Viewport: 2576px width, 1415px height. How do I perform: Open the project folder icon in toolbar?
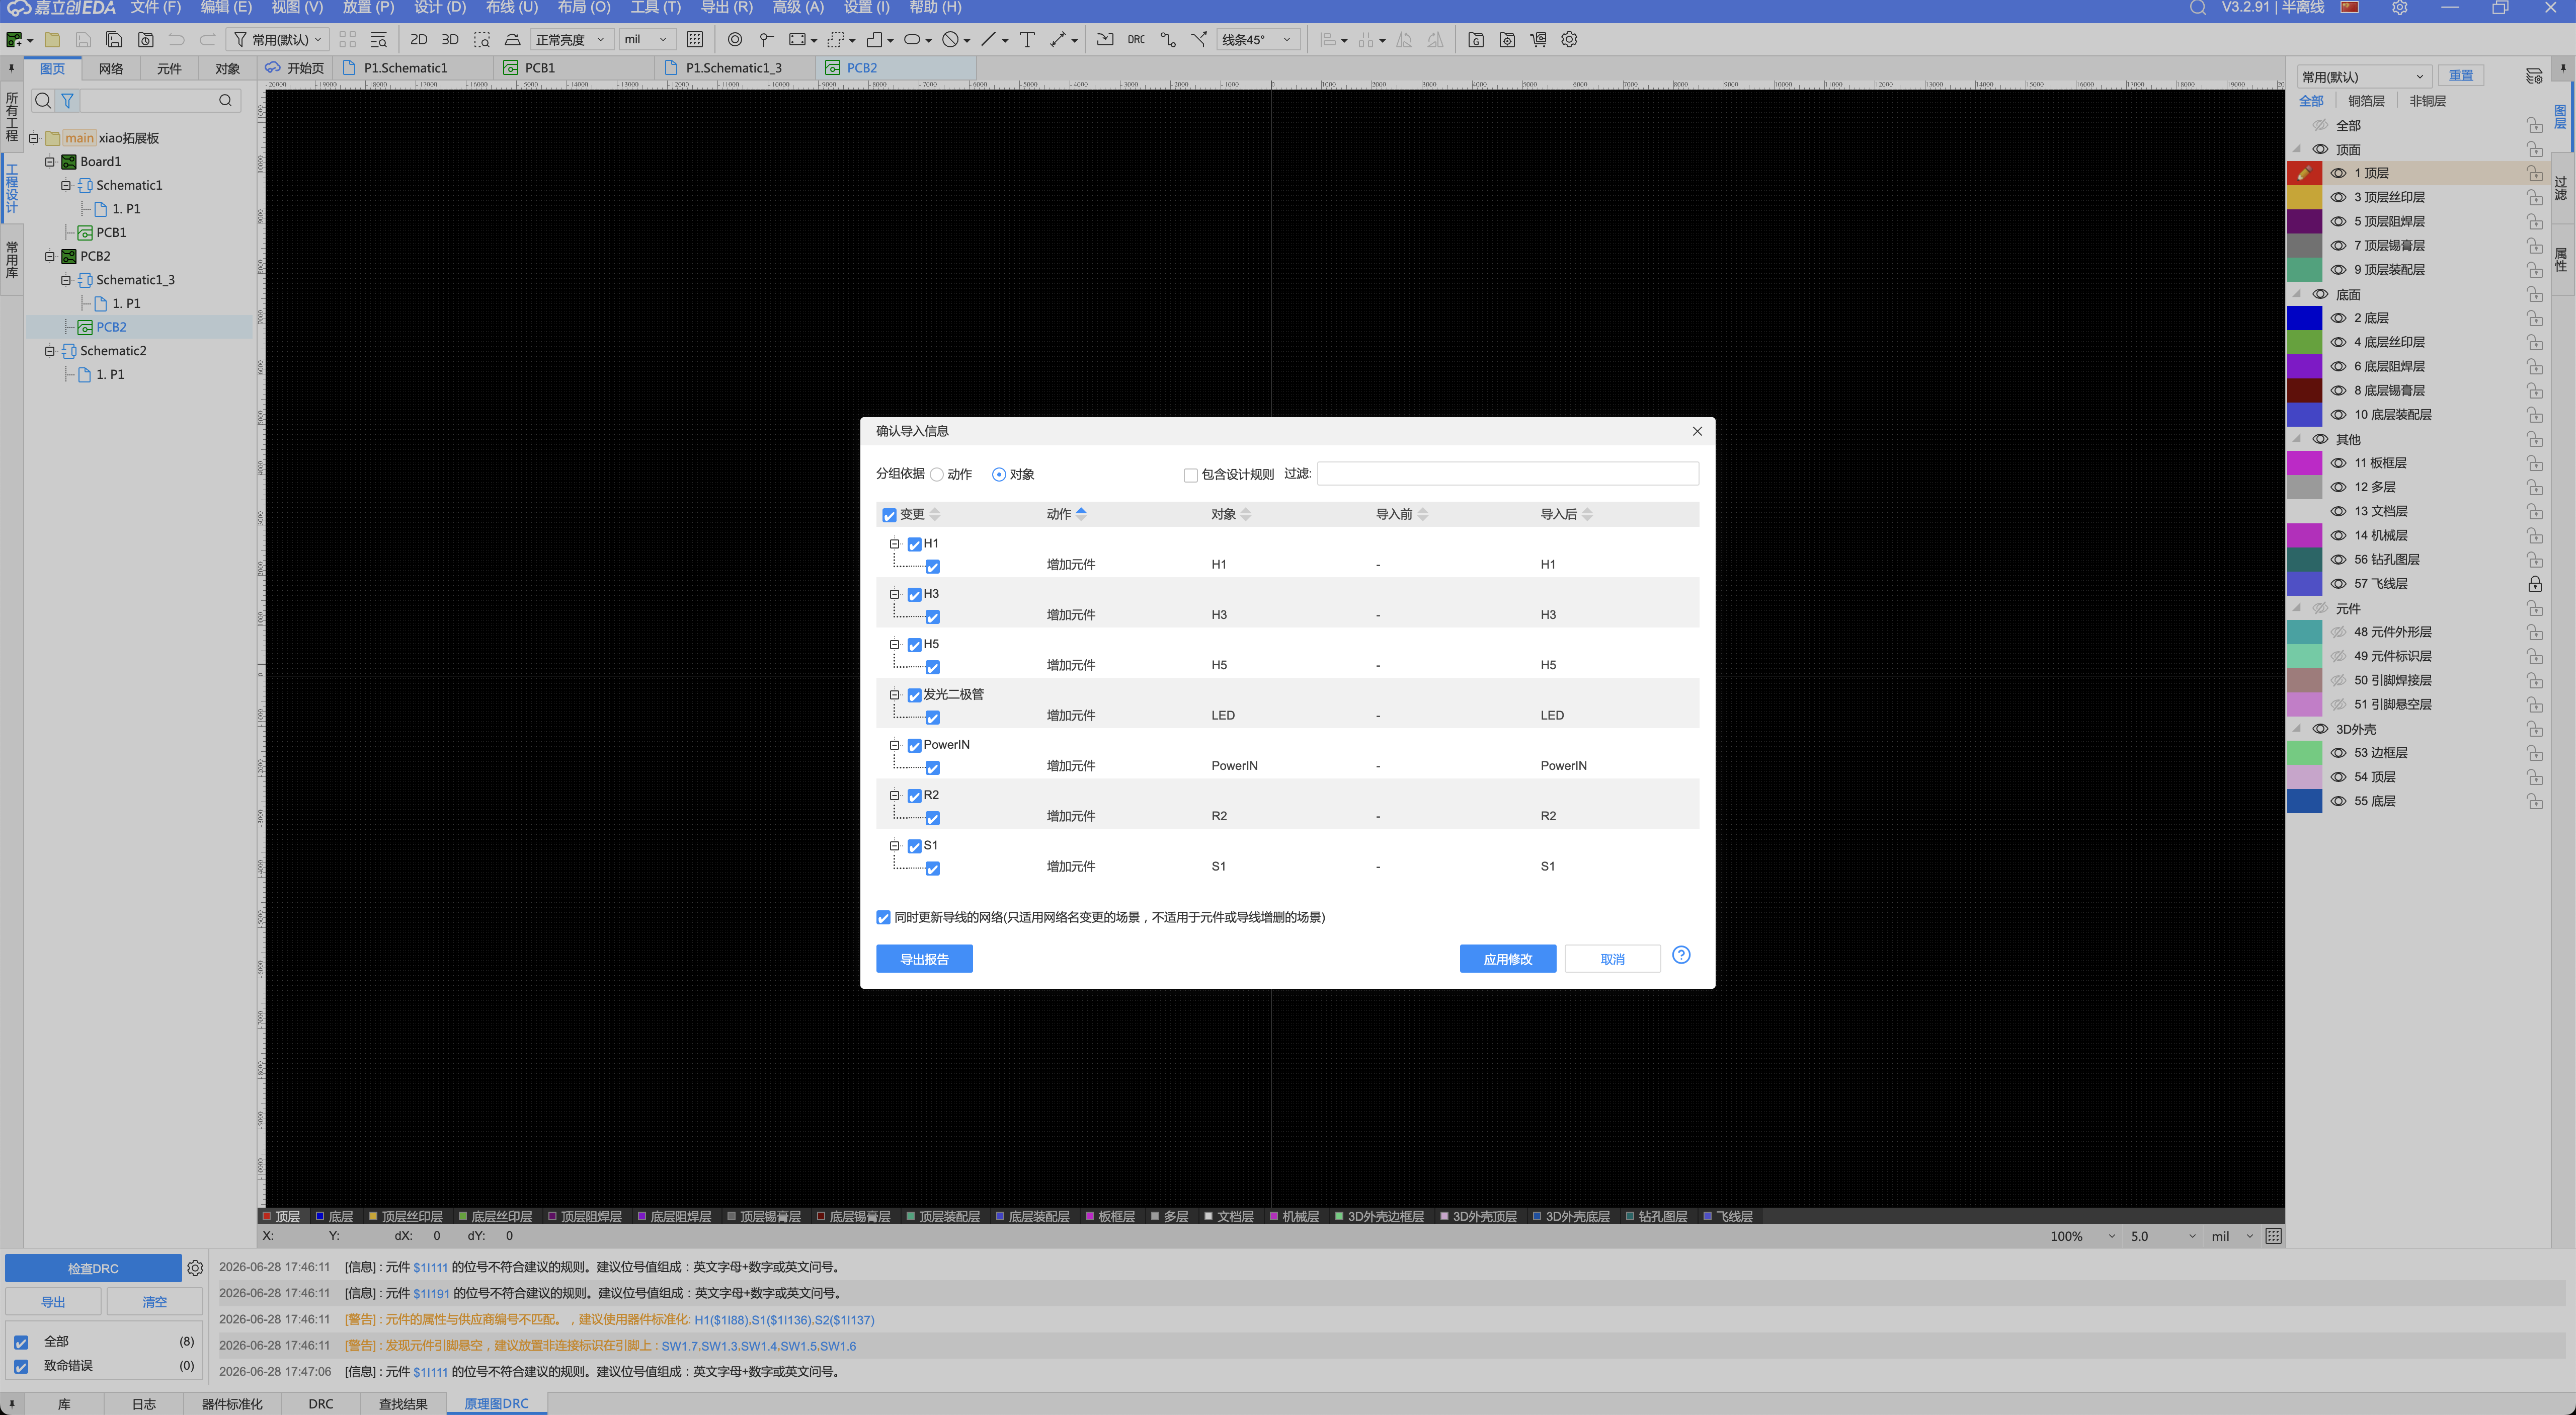coord(52,40)
